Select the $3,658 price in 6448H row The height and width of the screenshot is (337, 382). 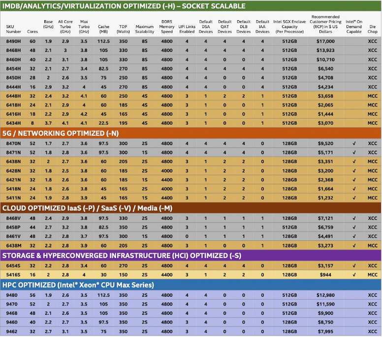pyautogui.click(x=325, y=96)
